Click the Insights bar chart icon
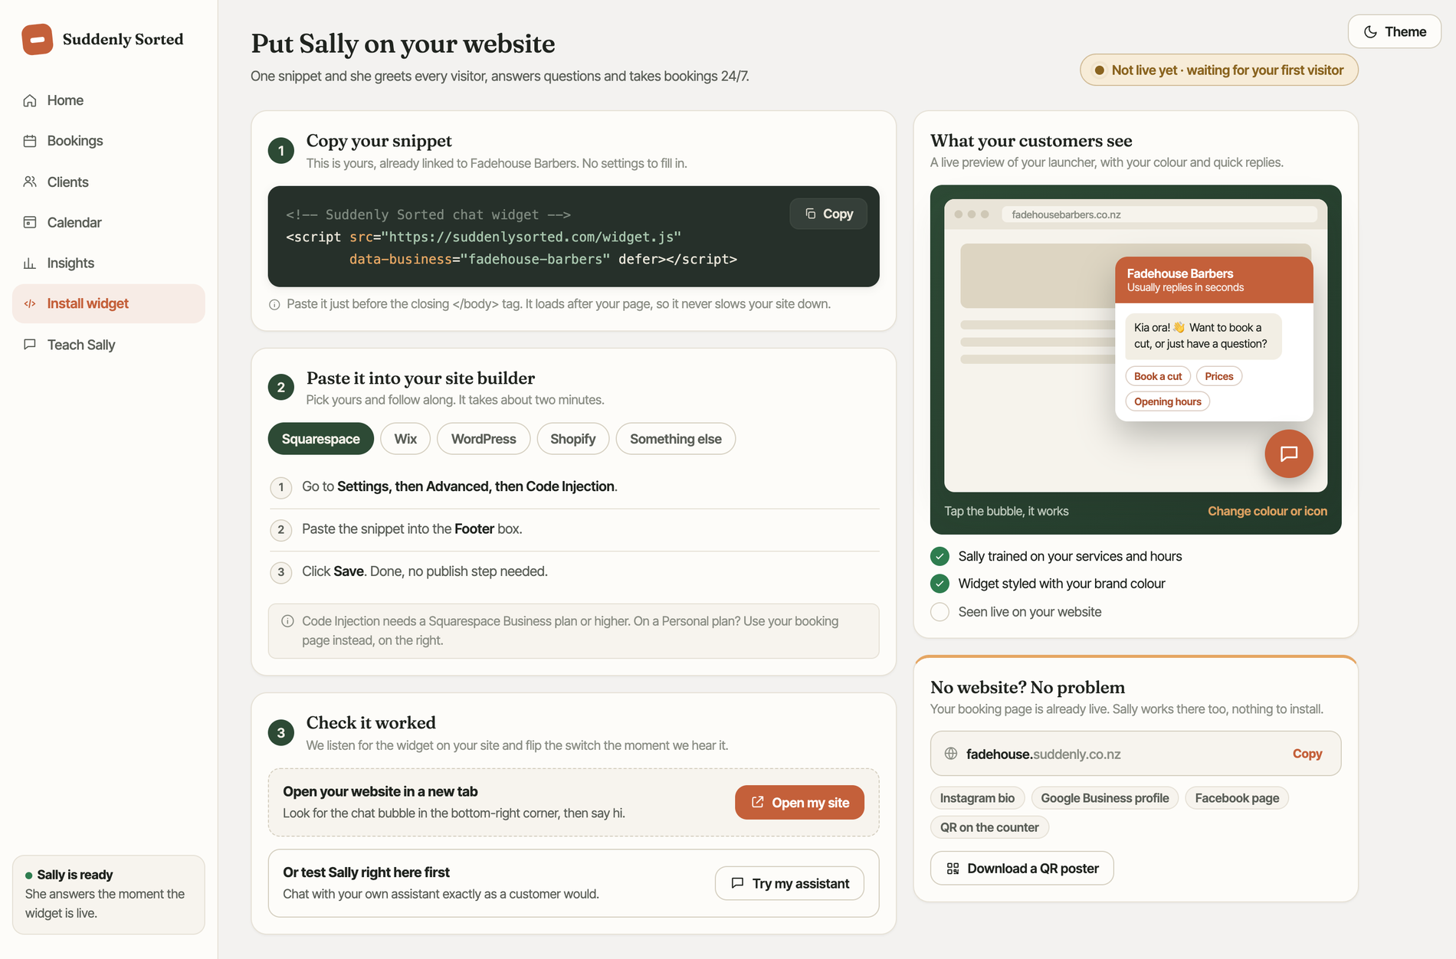The width and height of the screenshot is (1456, 959). pos(30,263)
